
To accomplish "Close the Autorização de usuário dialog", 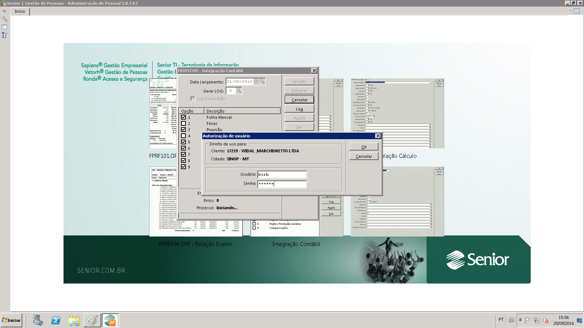I will (378, 136).
